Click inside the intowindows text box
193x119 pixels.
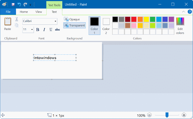(x=55, y=58)
